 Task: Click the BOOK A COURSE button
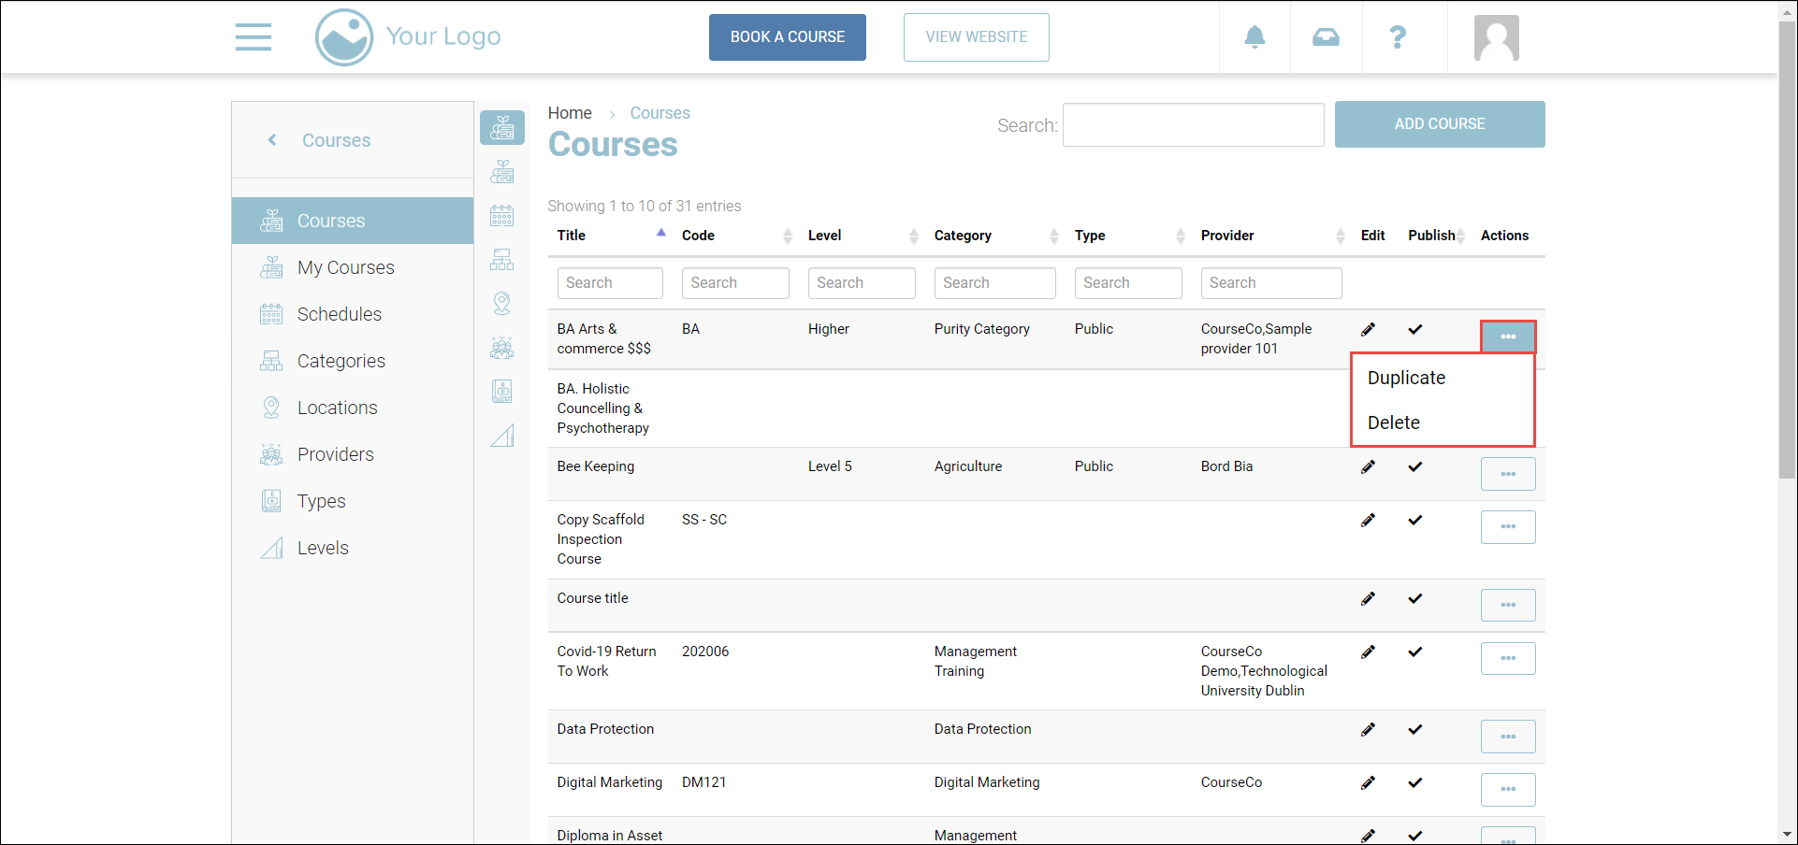787,37
